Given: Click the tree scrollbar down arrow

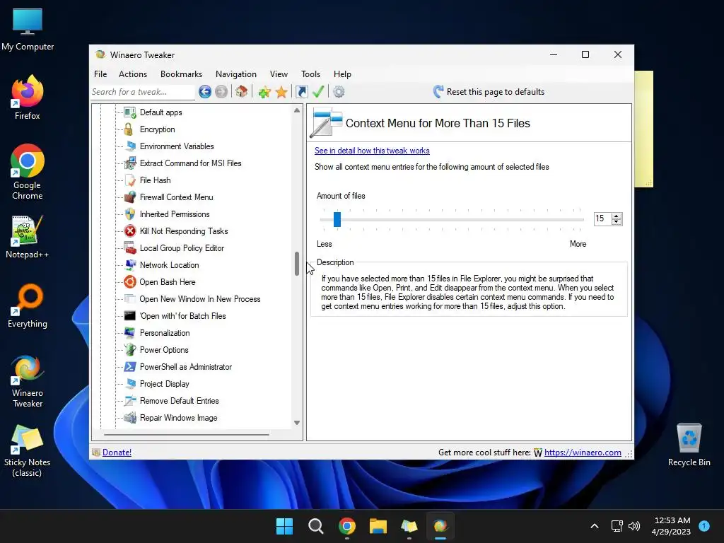Looking at the screenshot, I should (x=297, y=423).
